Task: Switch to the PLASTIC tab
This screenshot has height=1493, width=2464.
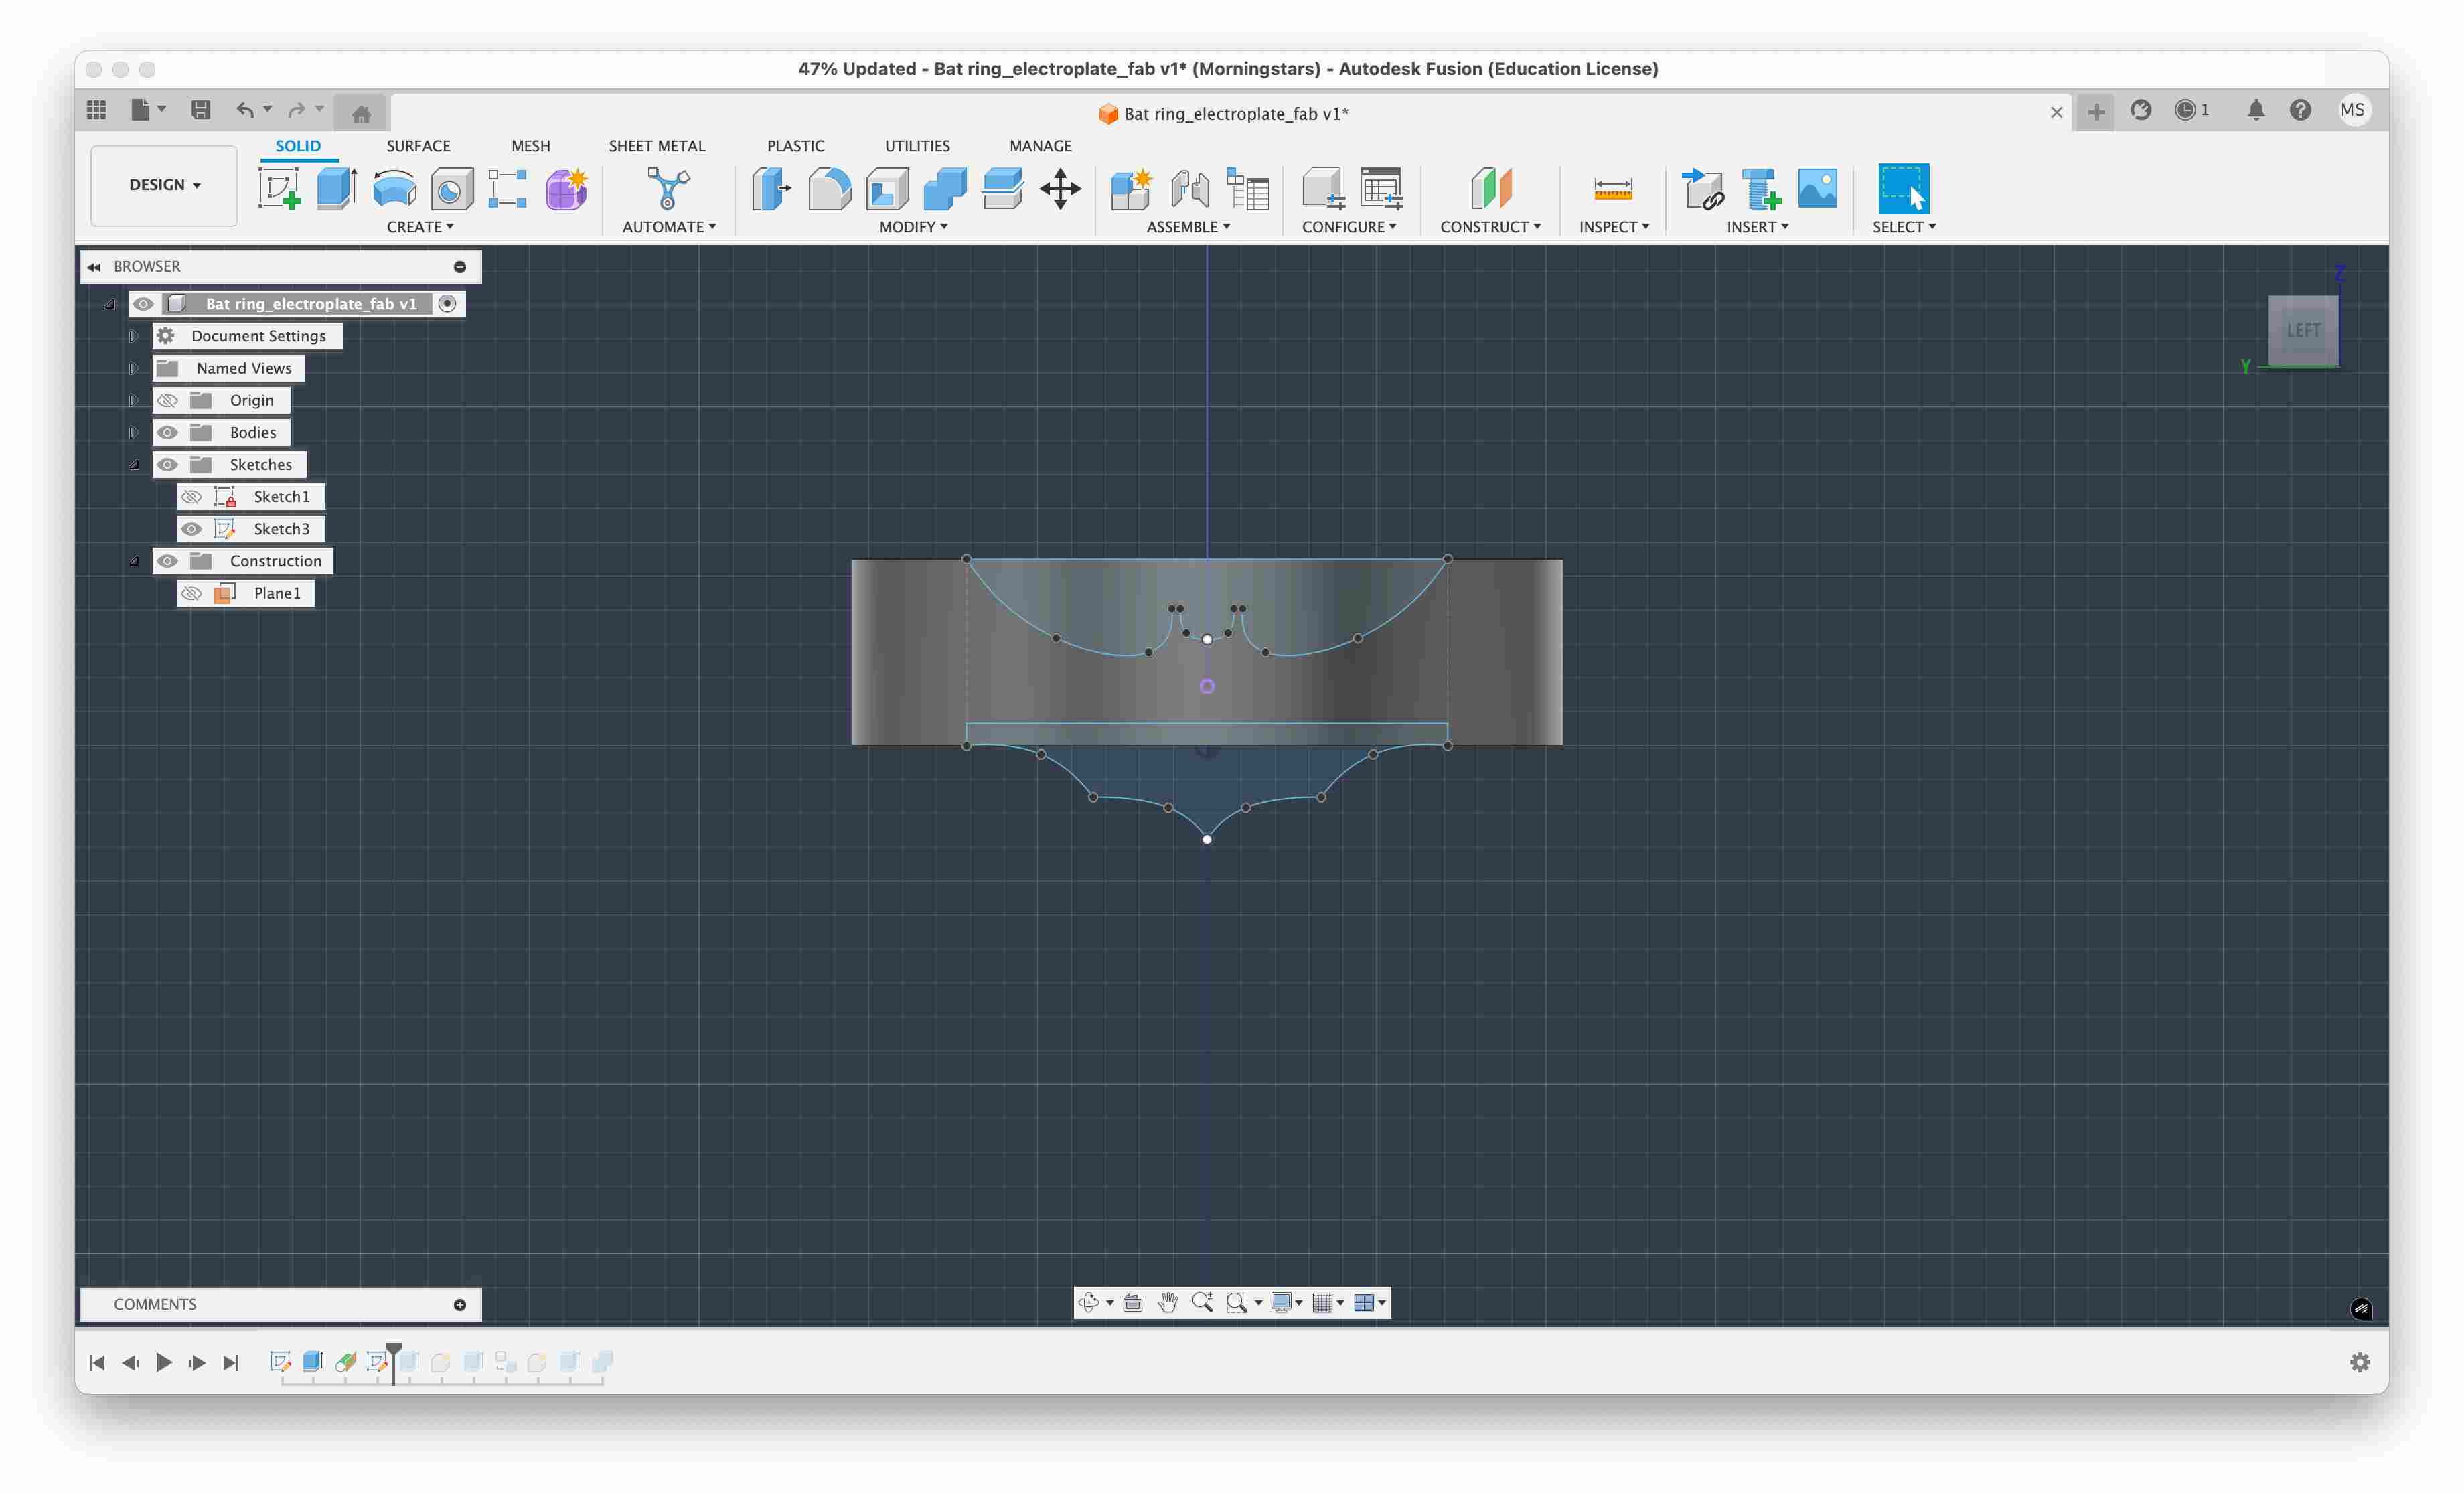Action: click(795, 146)
